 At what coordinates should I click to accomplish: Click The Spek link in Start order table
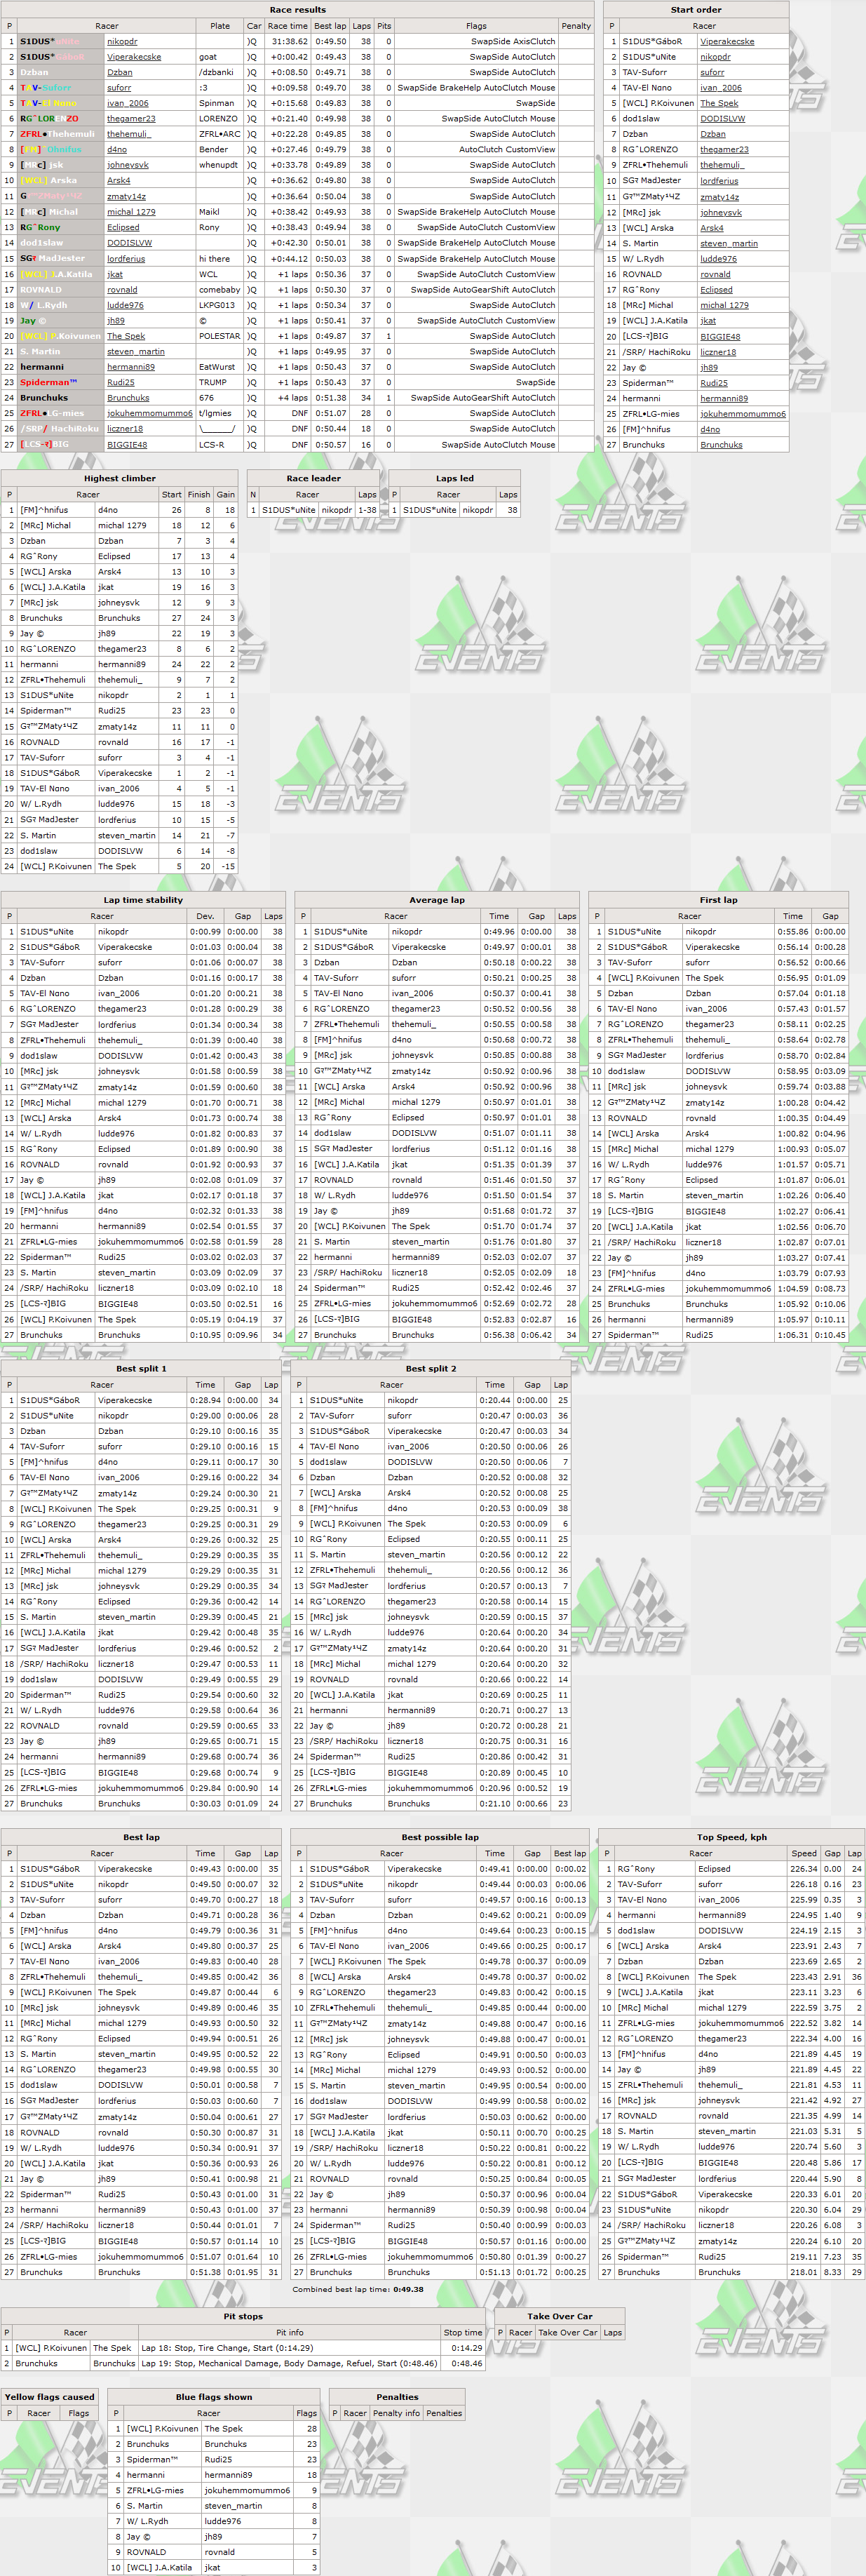point(719,103)
